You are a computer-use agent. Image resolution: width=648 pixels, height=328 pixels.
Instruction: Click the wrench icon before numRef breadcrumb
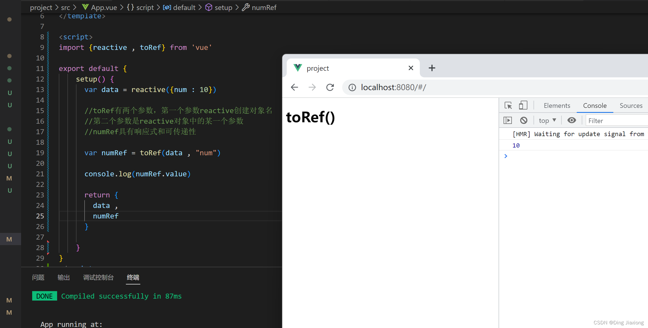(246, 7)
